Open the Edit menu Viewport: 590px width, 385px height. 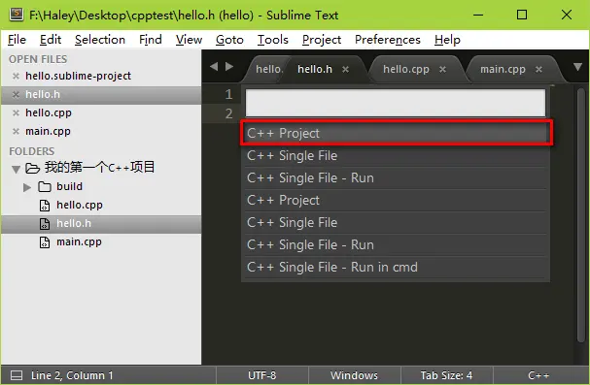point(51,40)
